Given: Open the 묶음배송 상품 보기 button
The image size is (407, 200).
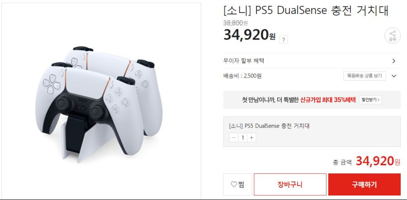Looking at the screenshot, I should pyautogui.click(x=364, y=76).
